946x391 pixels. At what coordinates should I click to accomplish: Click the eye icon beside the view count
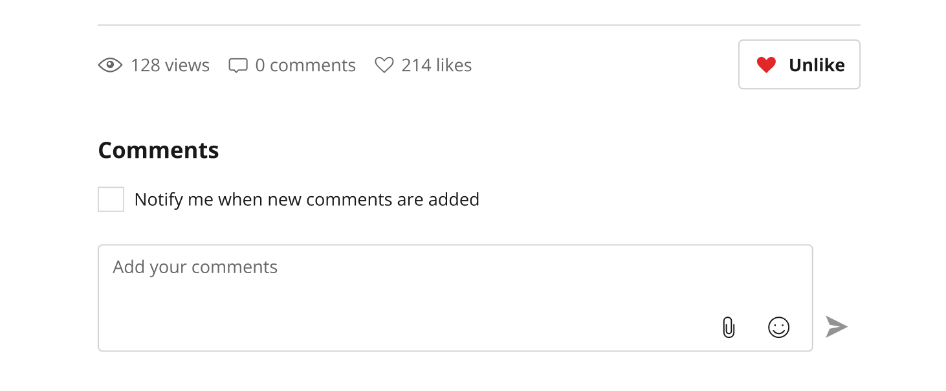point(110,65)
